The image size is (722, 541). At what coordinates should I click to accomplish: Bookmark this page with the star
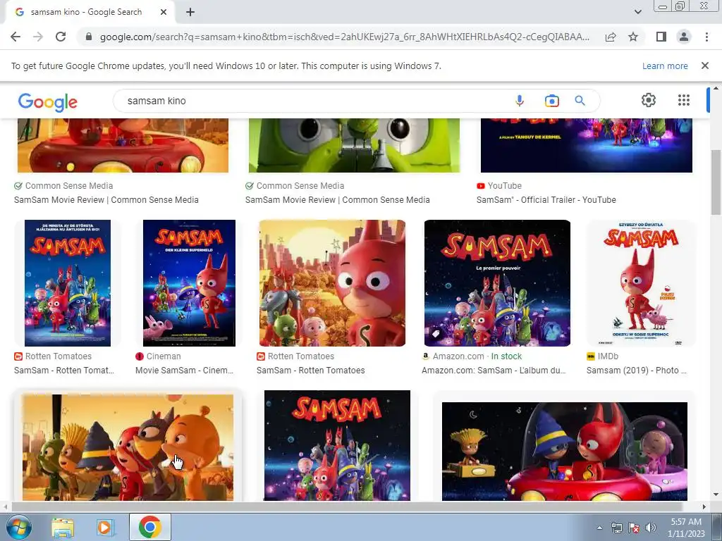point(633,37)
